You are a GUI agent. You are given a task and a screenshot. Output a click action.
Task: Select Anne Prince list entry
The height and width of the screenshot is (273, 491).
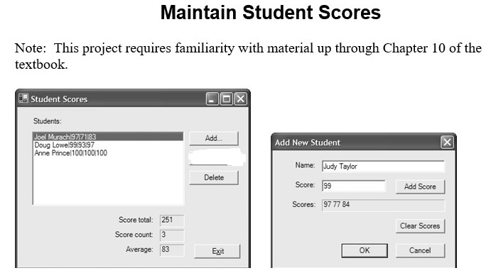pos(108,153)
